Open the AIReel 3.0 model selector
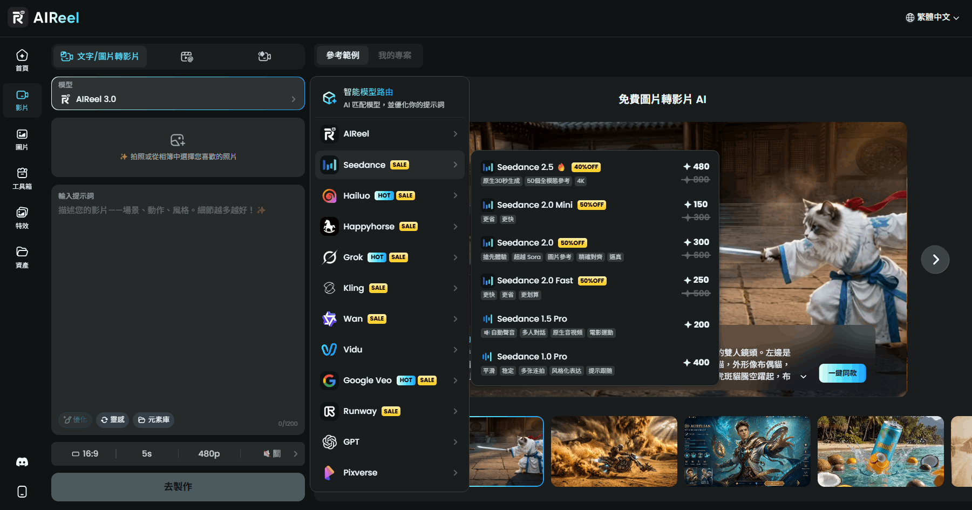972x510 pixels. [178, 93]
